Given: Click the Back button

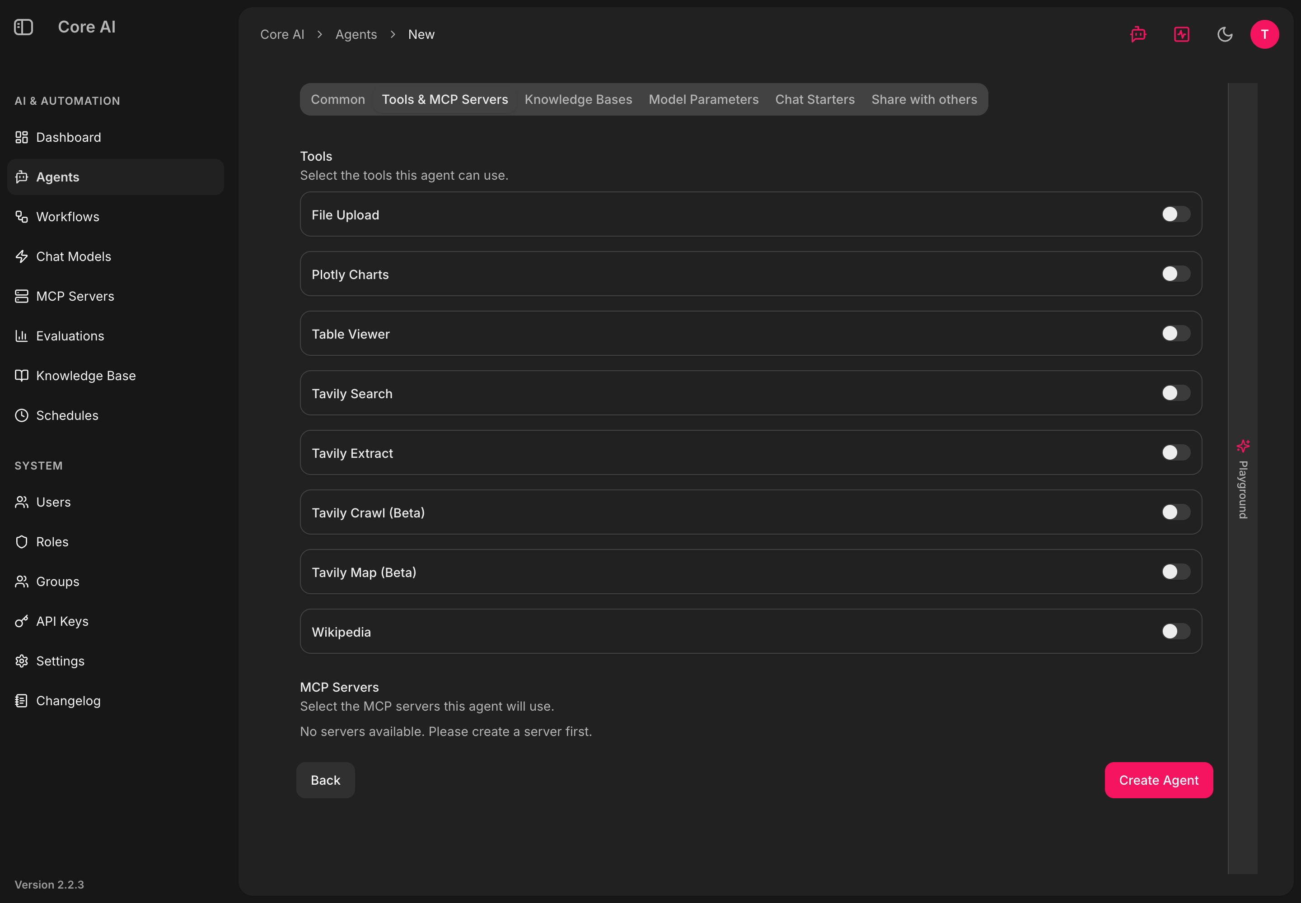Looking at the screenshot, I should click(x=326, y=780).
